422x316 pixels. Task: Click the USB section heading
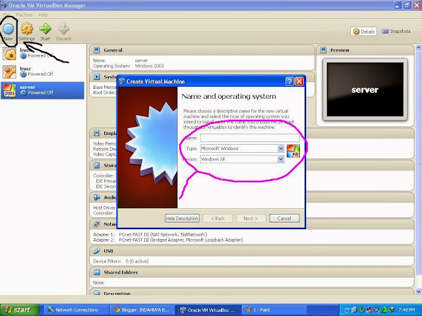tap(108, 251)
